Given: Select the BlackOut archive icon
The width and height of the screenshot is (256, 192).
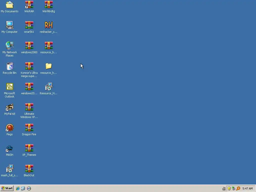Looking at the screenshot, I should (x=29, y=168).
